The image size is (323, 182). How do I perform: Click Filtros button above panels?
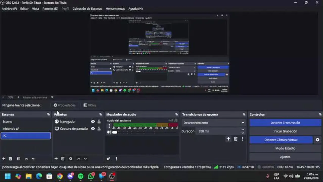(x=90, y=105)
